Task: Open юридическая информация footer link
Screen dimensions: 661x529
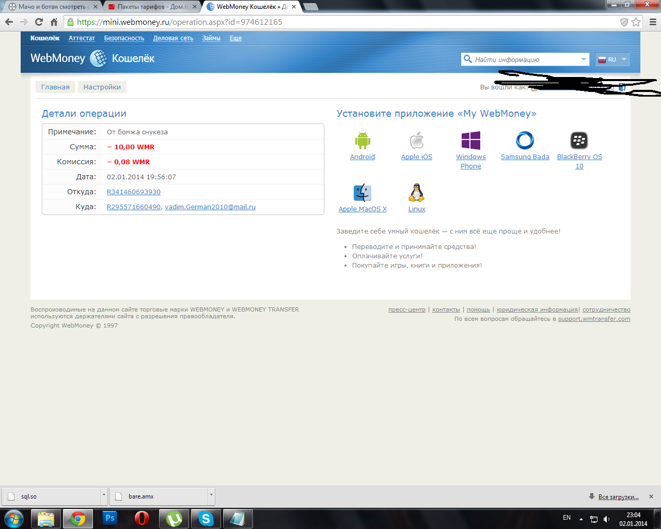Action: pos(537,309)
